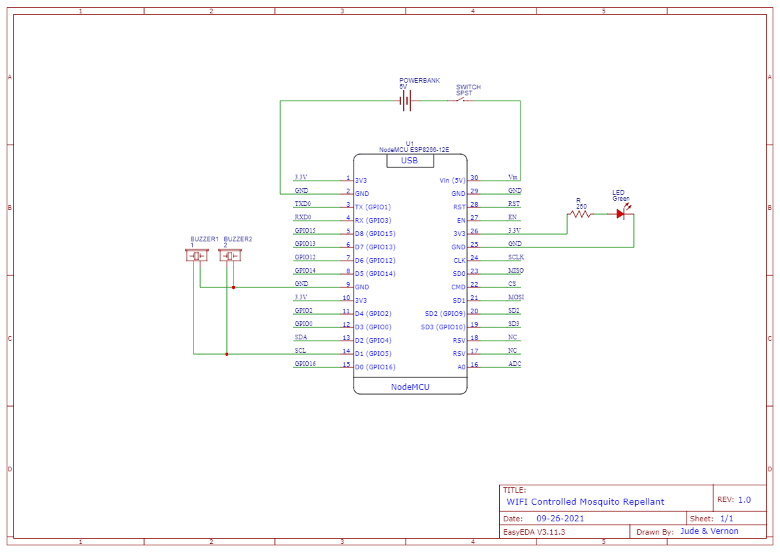Select the A0 pin label
This screenshot has height=552, width=780.
click(x=460, y=367)
